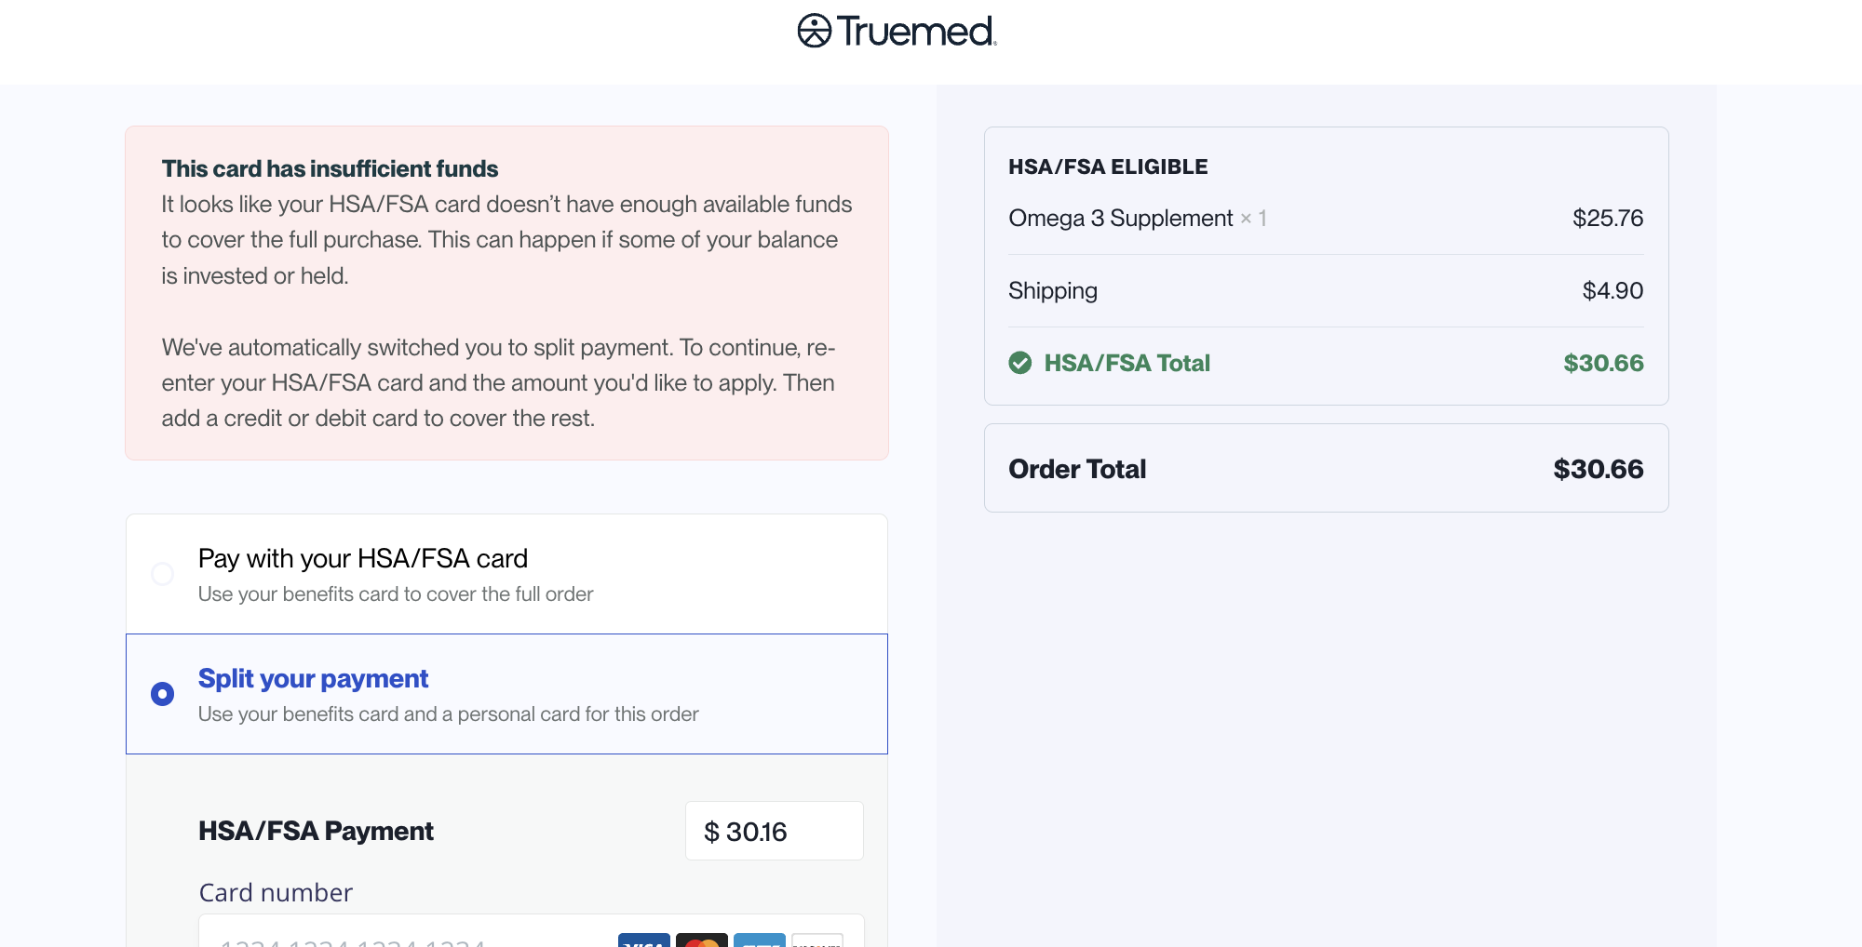Image resolution: width=1862 pixels, height=947 pixels.
Task: Click the American Express card icon
Action: pyautogui.click(x=760, y=940)
